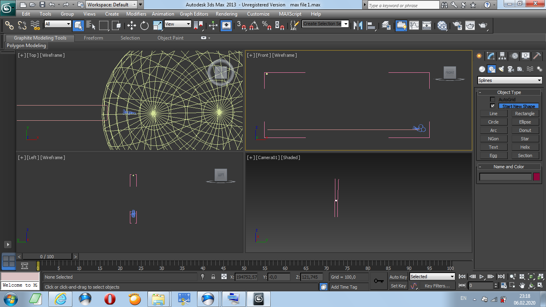Image resolution: width=546 pixels, height=307 pixels.
Task: Collapse the Object Type rollout
Action: click(x=509, y=92)
